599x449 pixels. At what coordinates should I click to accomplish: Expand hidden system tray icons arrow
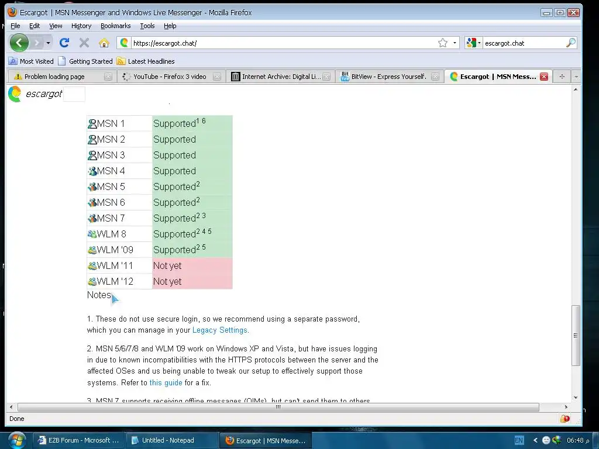pyautogui.click(x=535, y=440)
